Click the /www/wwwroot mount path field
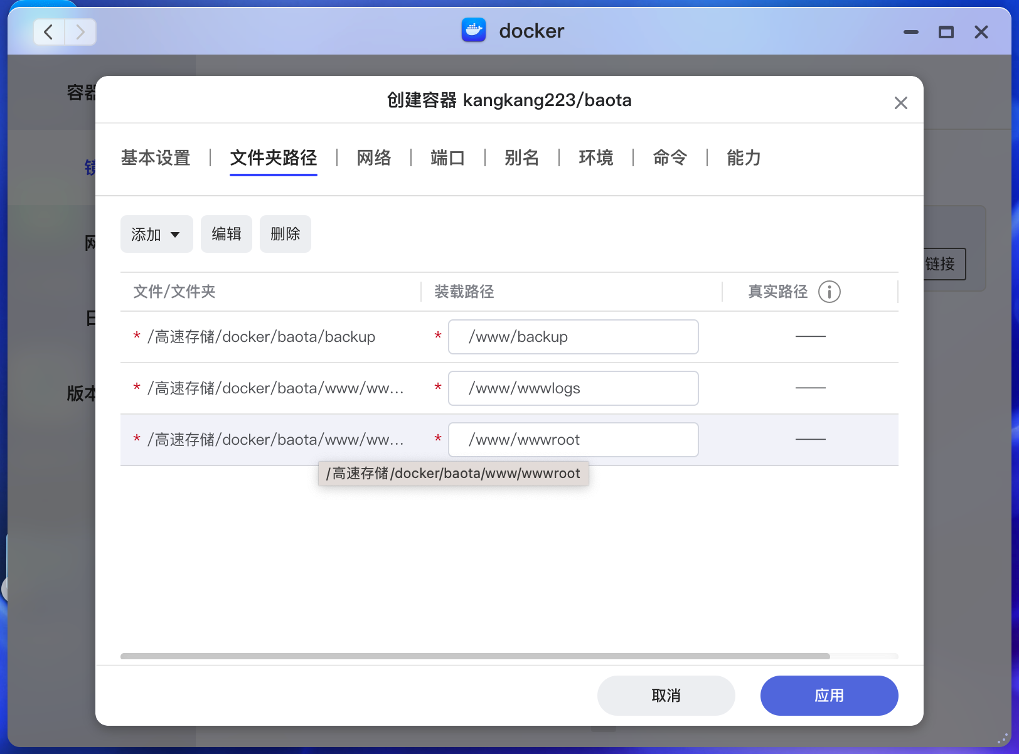 574,440
